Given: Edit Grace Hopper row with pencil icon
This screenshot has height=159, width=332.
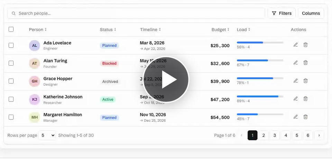Looking at the screenshot, I should [296, 81].
